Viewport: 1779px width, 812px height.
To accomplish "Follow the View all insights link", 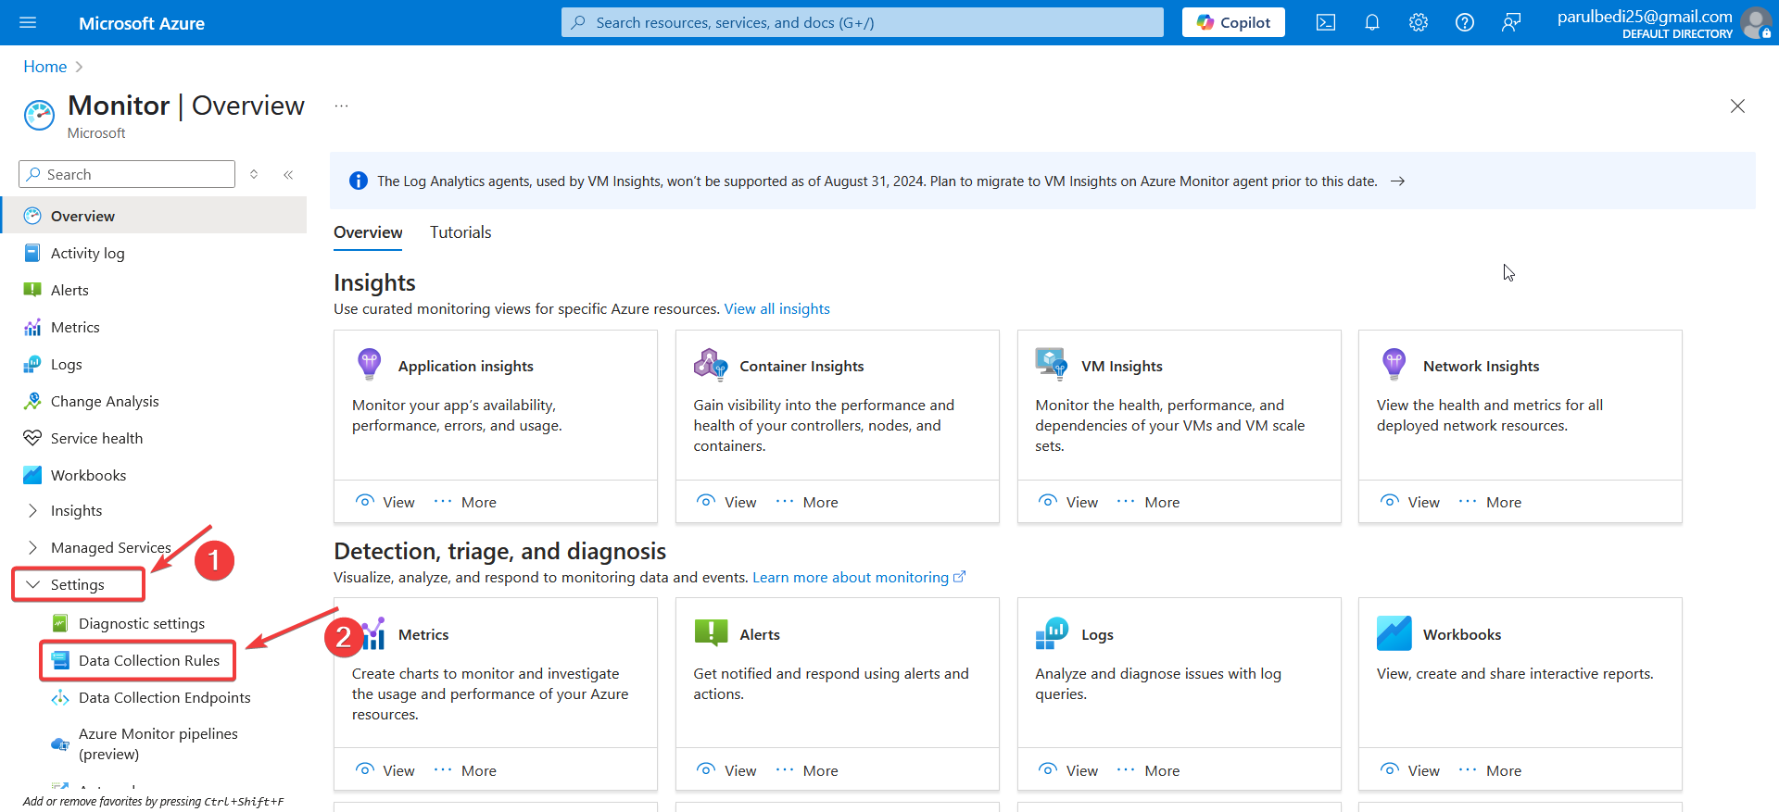I will tap(777, 308).
